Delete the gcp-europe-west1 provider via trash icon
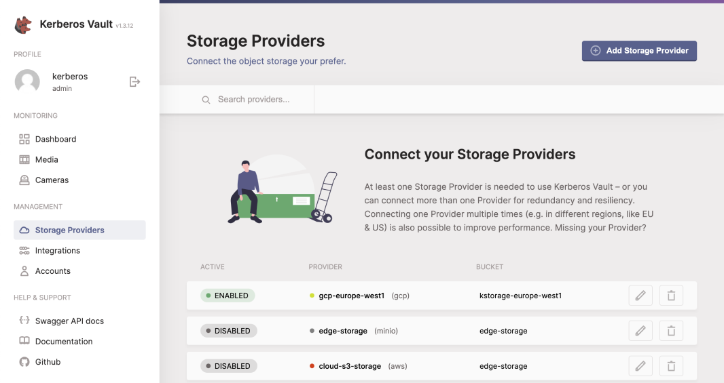The width and height of the screenshot is (724, 383). pos(671,296)
